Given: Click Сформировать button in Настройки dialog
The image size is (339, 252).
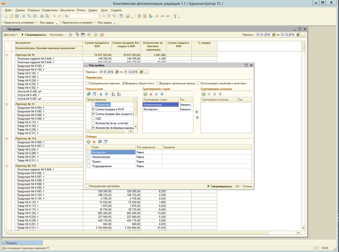Looking at the screenshot, I should tap(220, 186).
